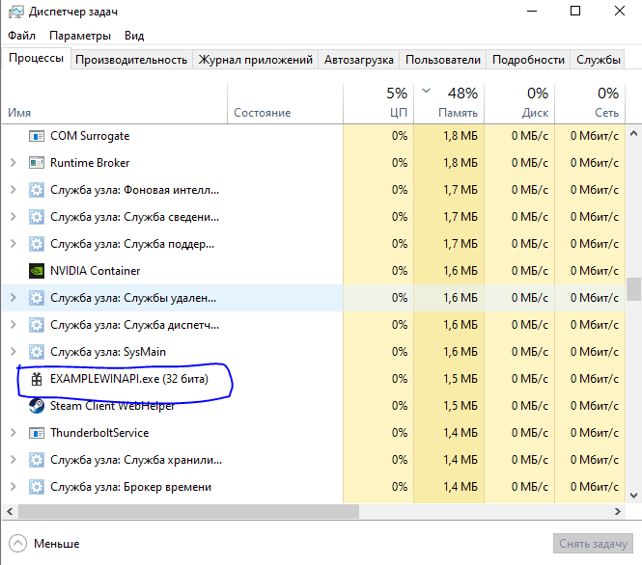Viewport: 642px width, 565px height.
Task: Click Служба узла: Брокер времени text
Action: point(130,487)
